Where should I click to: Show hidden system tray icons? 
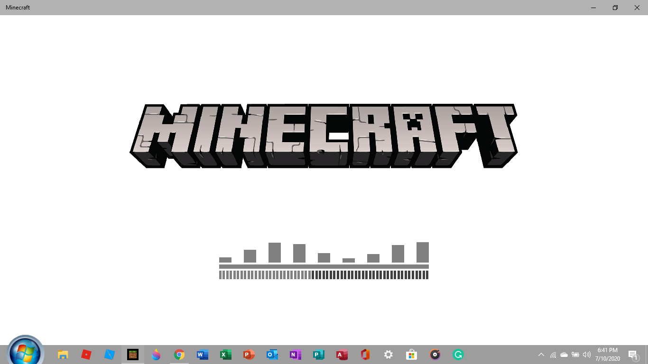[541, 355]
